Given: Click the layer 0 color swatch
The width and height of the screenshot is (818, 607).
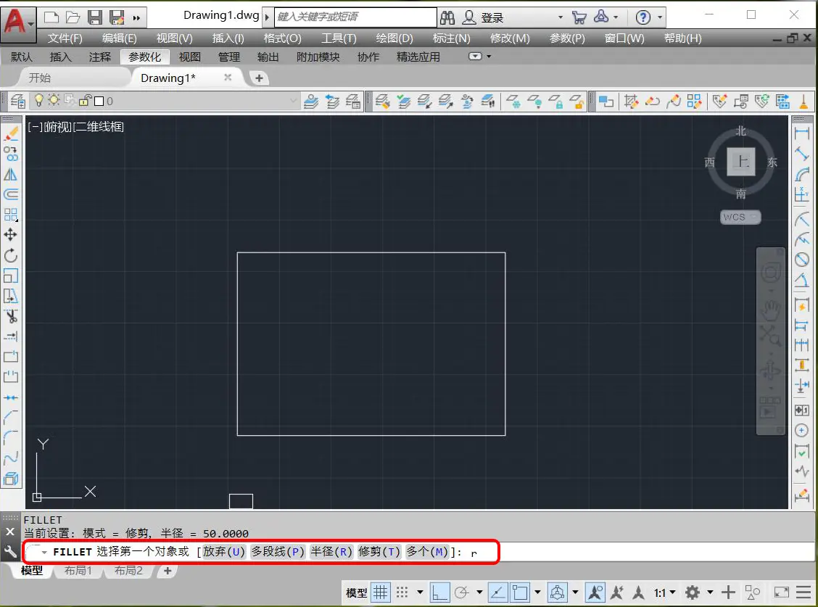Looking at the screenshot, I should 99,102.
